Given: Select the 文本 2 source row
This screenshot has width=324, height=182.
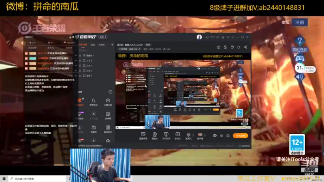Looking at the screenshot, I should click(94, 66).
